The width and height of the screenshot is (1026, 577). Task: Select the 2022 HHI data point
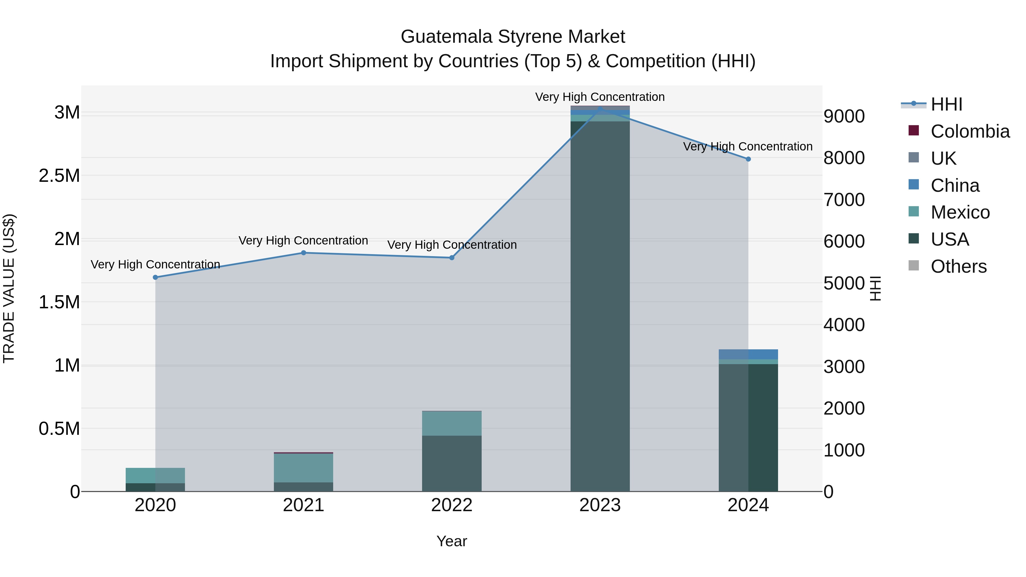point(452,258)
